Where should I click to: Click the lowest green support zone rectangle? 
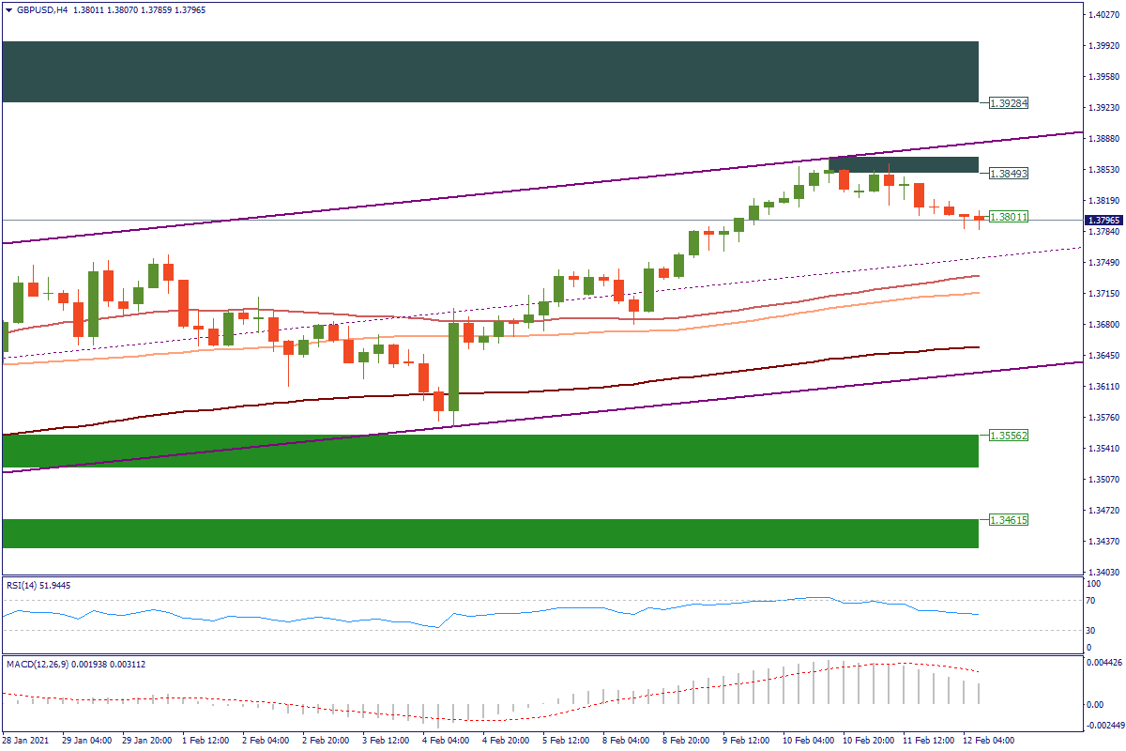[490, 533]
